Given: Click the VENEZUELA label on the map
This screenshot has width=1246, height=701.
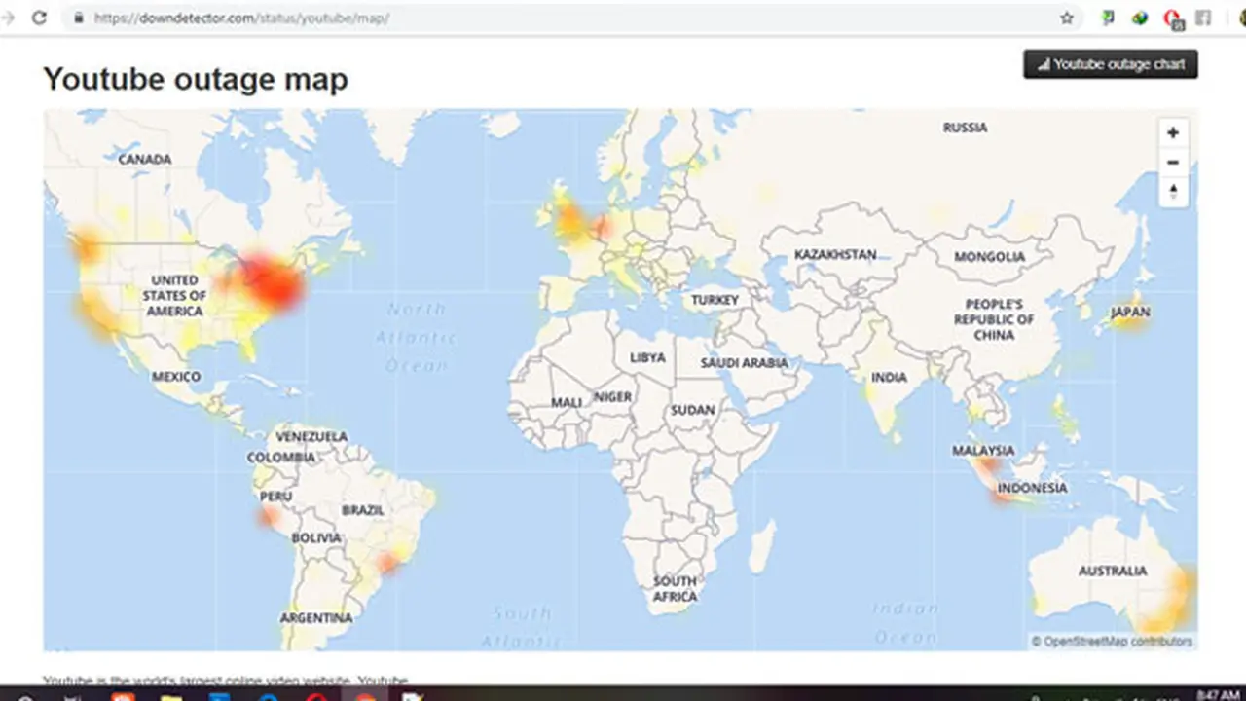Looking at the screenshot, I should [x=311, y=436].
